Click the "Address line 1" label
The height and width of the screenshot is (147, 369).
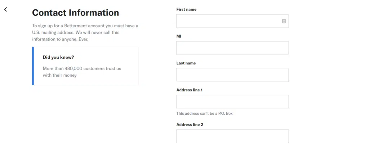click(x=189, y=90)
